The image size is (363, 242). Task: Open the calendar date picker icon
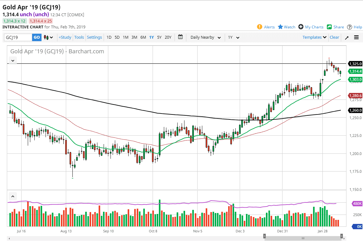[180, 37]
